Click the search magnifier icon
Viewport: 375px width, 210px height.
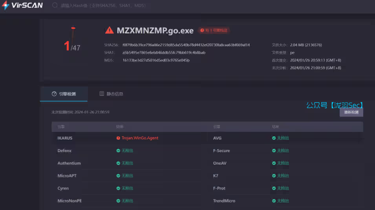[55, 6]
